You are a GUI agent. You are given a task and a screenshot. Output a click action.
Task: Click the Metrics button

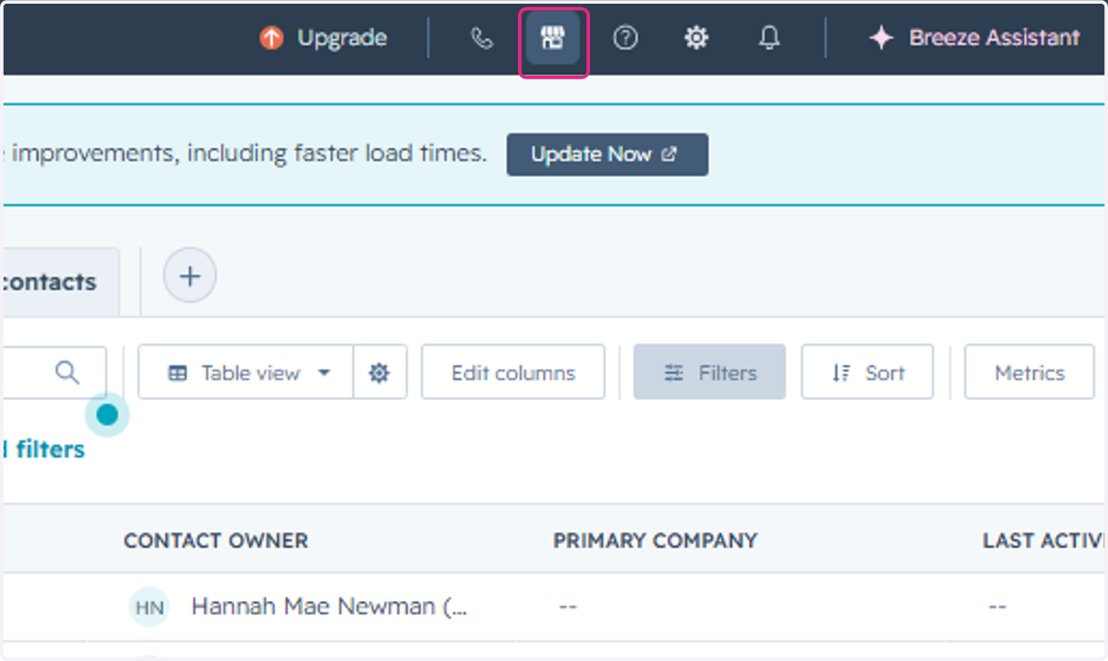[1030, 373]
